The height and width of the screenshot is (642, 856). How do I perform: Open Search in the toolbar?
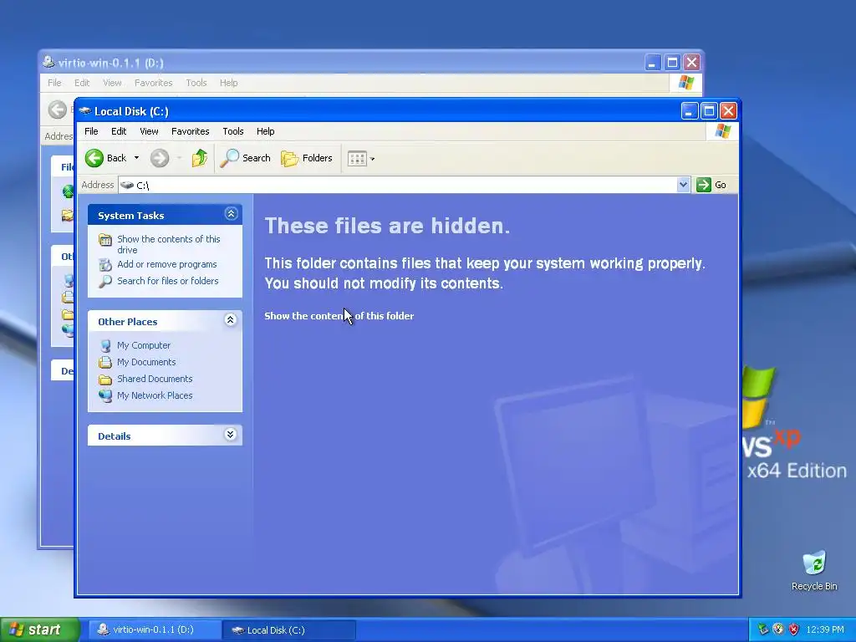click(x=245, y=158)
